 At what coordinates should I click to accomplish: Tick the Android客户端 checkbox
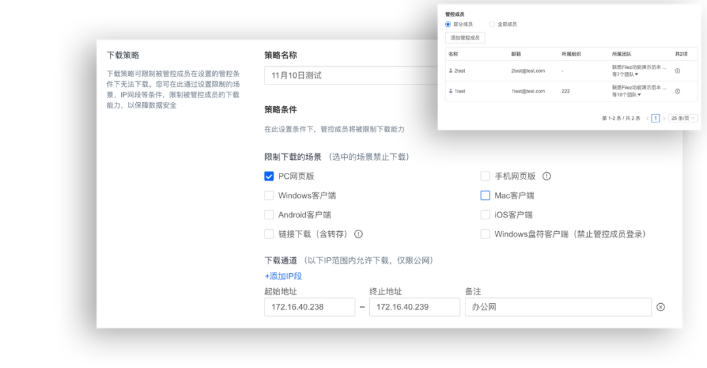(269, 215)
